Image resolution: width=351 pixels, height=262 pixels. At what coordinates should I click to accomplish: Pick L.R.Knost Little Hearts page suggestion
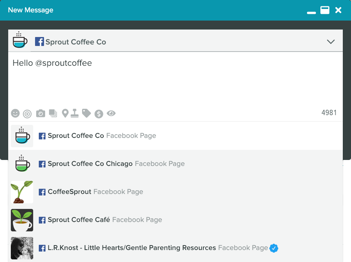tap(175, 248)
